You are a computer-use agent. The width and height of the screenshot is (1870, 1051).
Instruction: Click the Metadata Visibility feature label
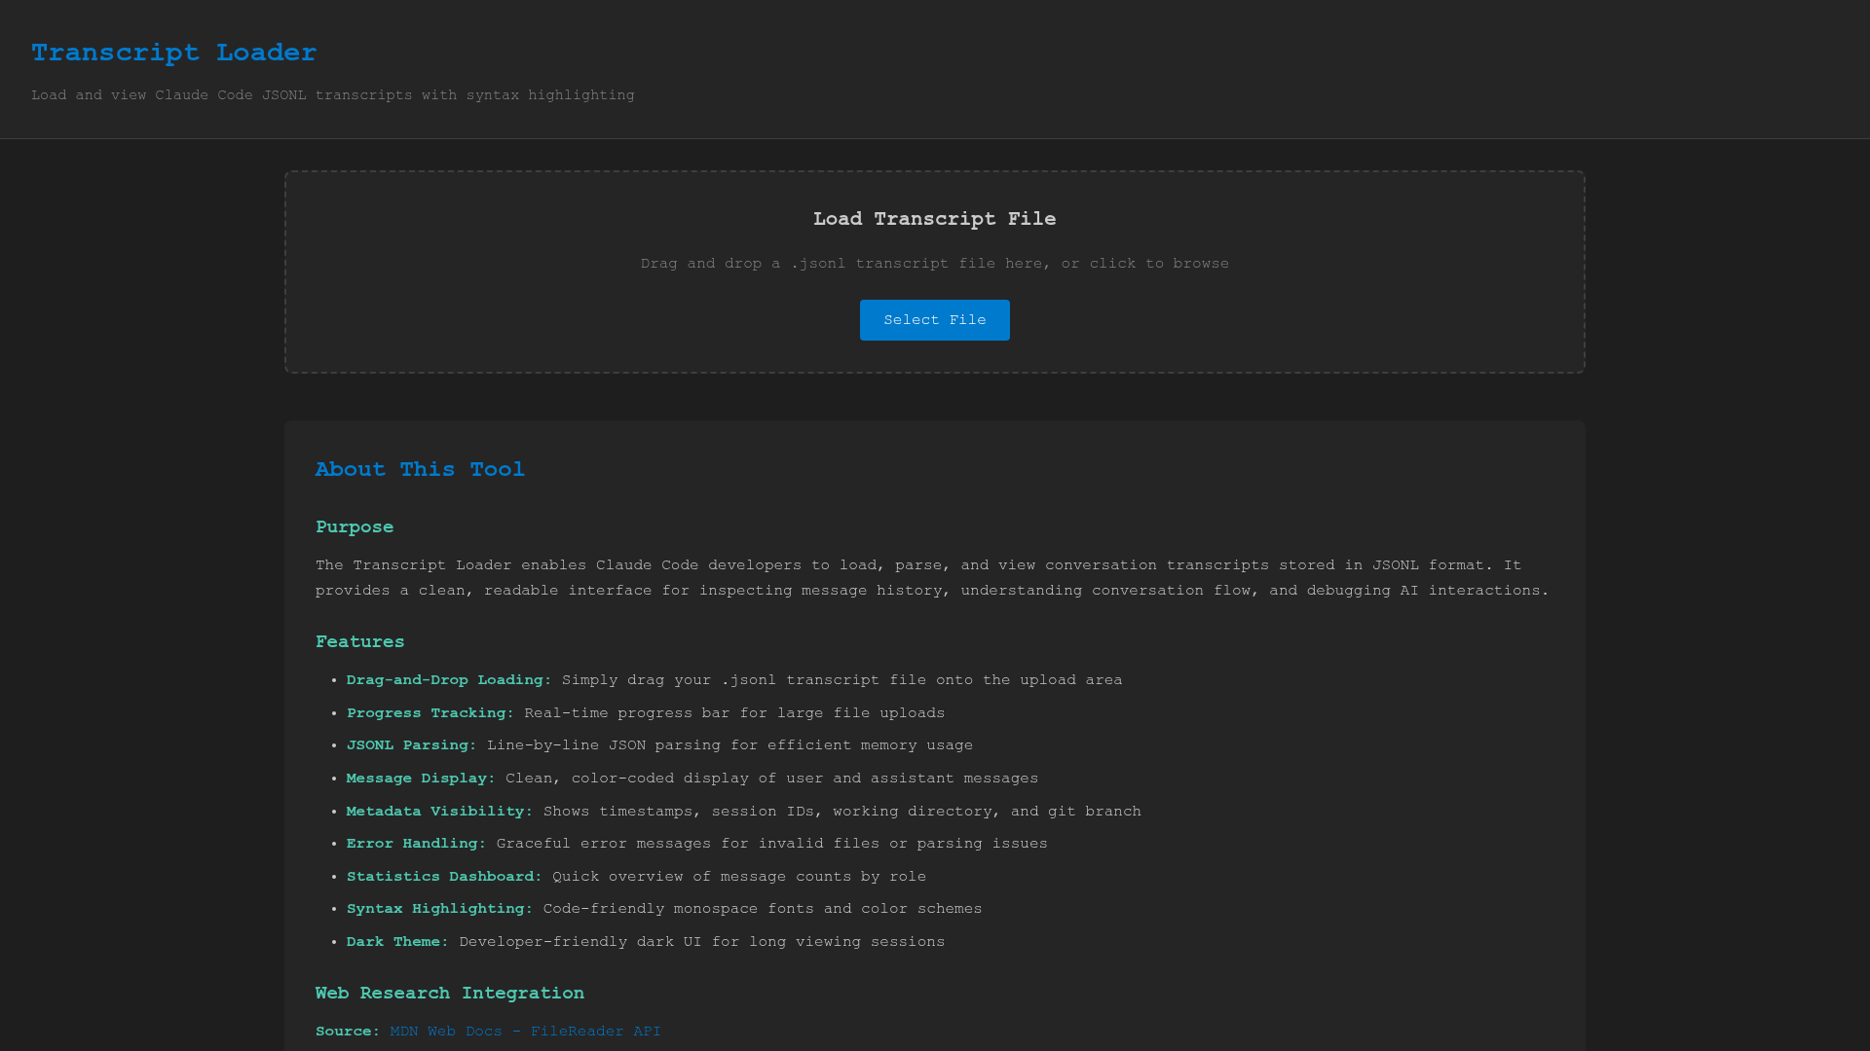(x=439, y=812)
